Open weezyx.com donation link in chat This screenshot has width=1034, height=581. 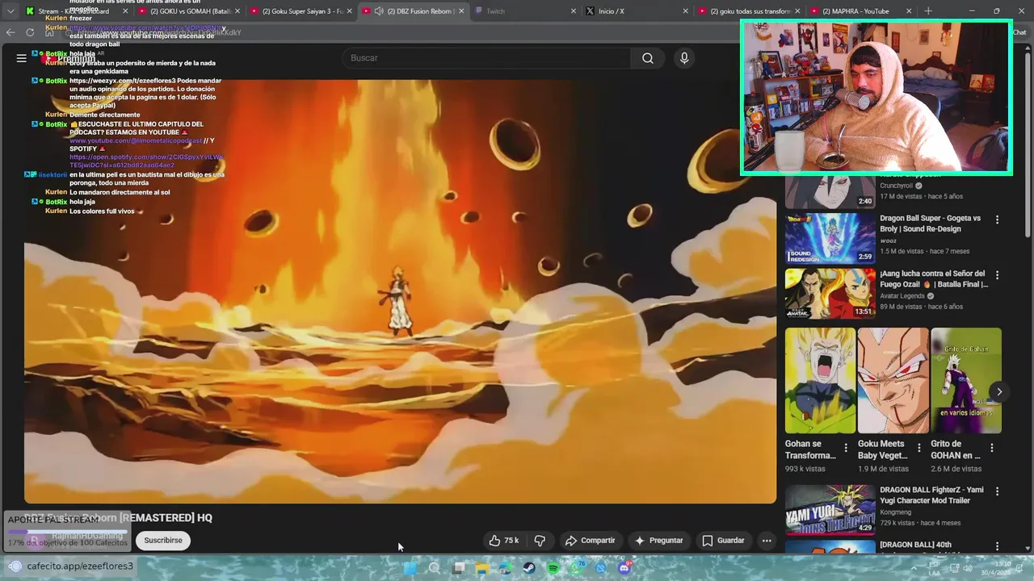tap(122, 81)
